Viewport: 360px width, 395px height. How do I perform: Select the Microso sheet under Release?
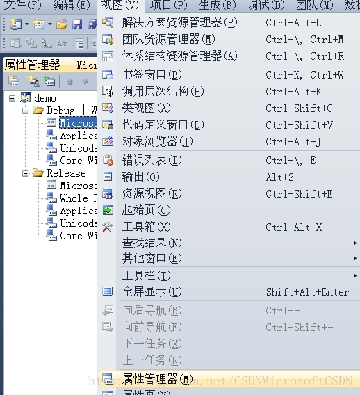(x=78, y=186)
